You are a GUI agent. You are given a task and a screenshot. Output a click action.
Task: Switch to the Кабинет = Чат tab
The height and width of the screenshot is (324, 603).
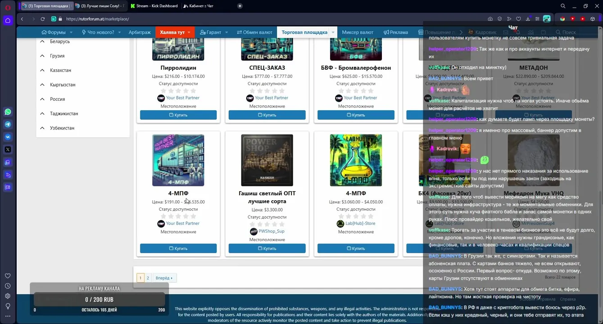[x=198, y=6]
